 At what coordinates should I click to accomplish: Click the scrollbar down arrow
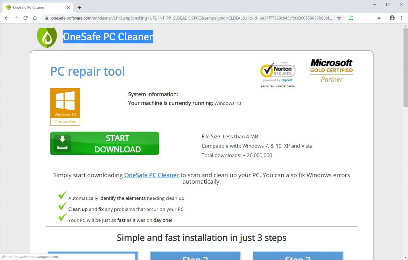click(406, 258)
